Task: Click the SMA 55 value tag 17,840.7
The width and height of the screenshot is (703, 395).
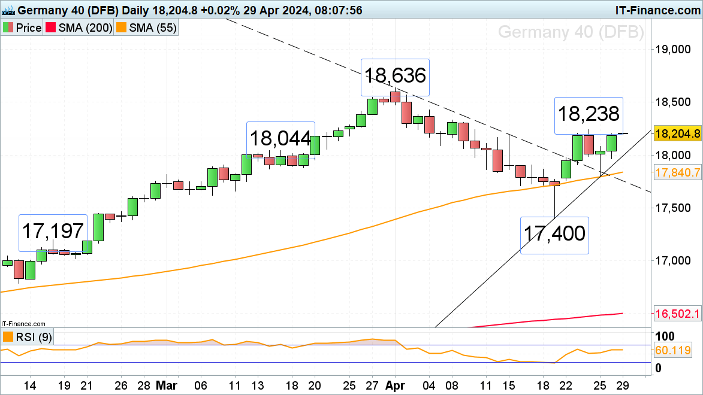Action: pos(677,172)
